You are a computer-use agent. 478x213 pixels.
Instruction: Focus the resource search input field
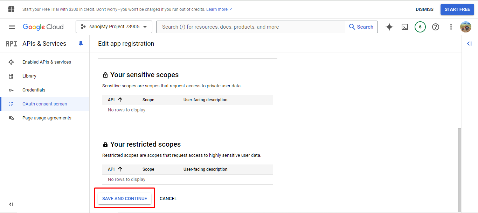(x=250, y=27)
